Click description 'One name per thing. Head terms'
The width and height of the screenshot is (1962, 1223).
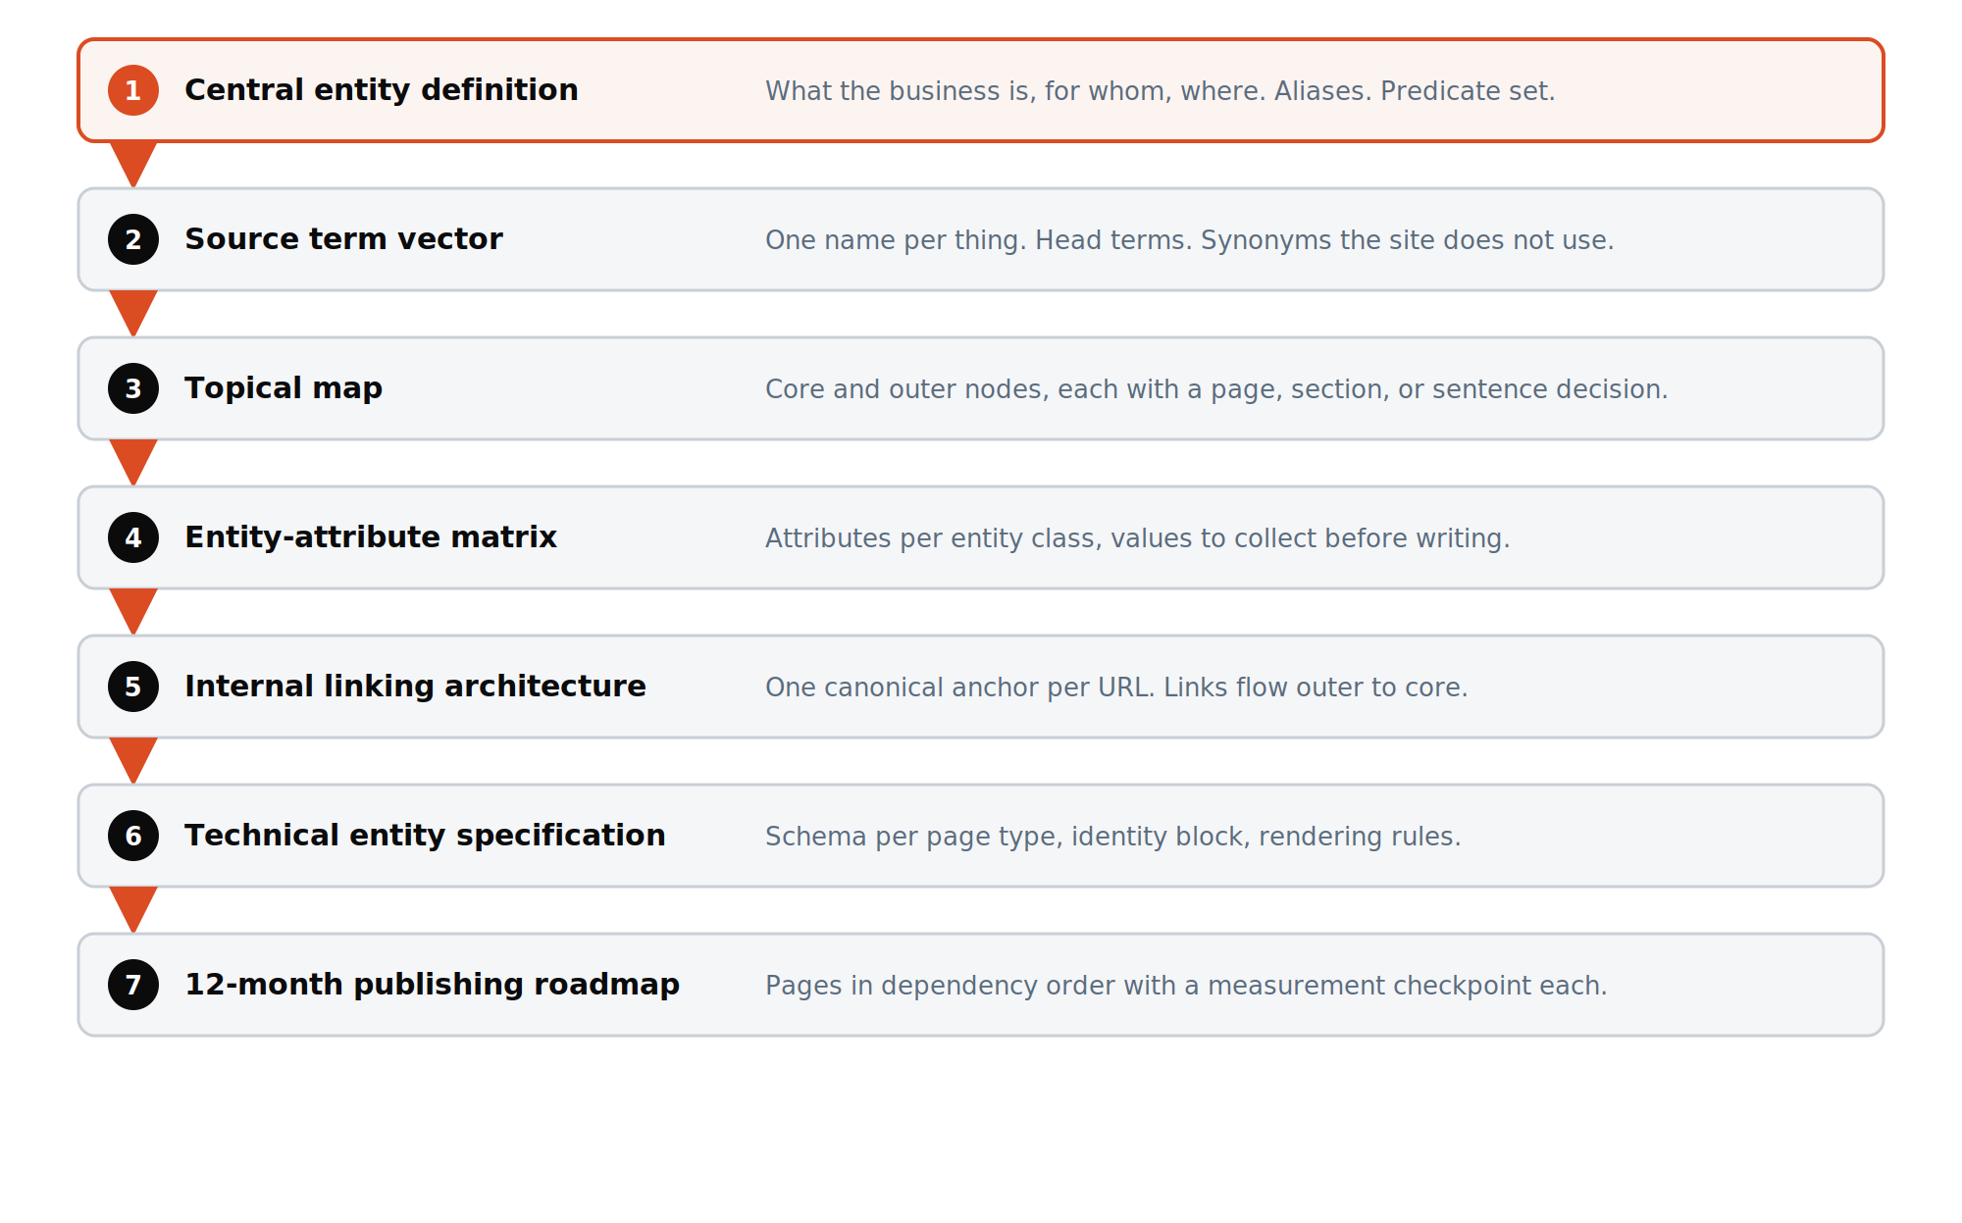1189,240
